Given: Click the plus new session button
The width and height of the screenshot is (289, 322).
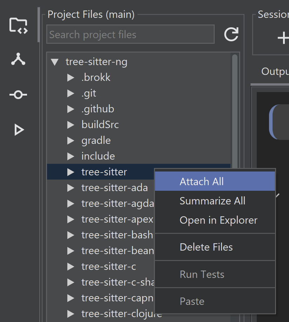Looking at the screenshot, I should (283, 38).
